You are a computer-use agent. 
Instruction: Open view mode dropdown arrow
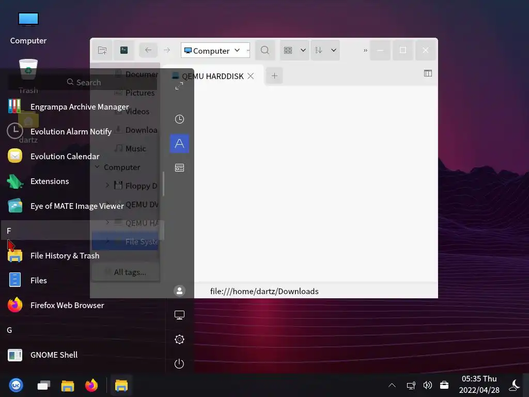point(303,50)
